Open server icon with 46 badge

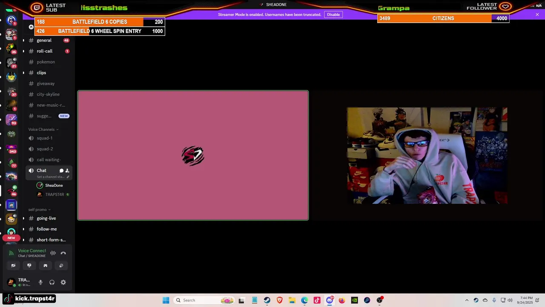(x=11, y=191)
